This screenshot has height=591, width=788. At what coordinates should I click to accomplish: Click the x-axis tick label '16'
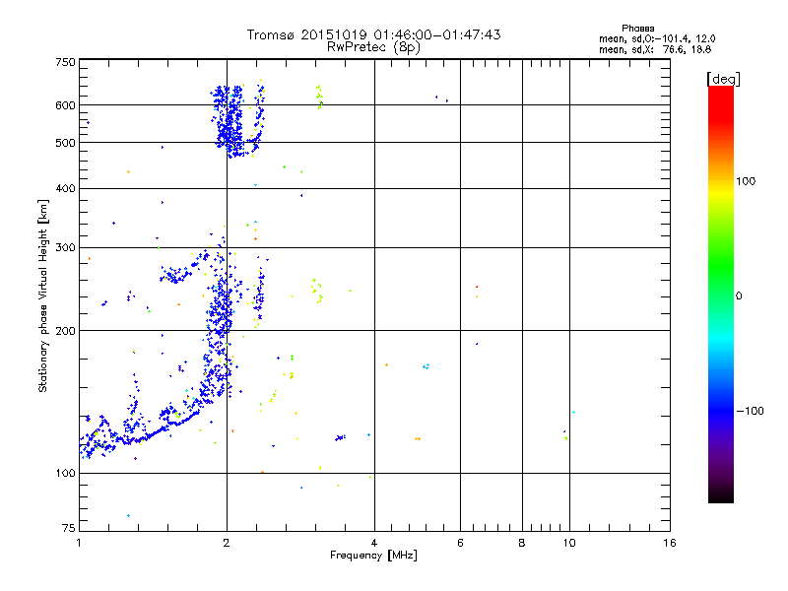click(670, 543)
